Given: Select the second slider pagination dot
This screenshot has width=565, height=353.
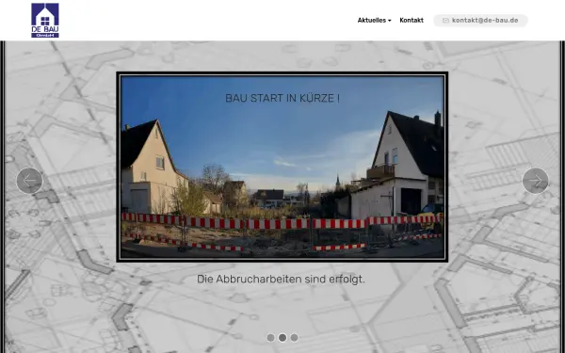Looking at the screenshot, I should coord(282,338).
